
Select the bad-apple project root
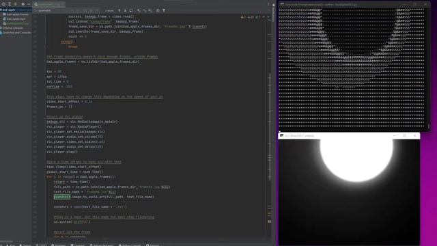[x=16, y=10]
